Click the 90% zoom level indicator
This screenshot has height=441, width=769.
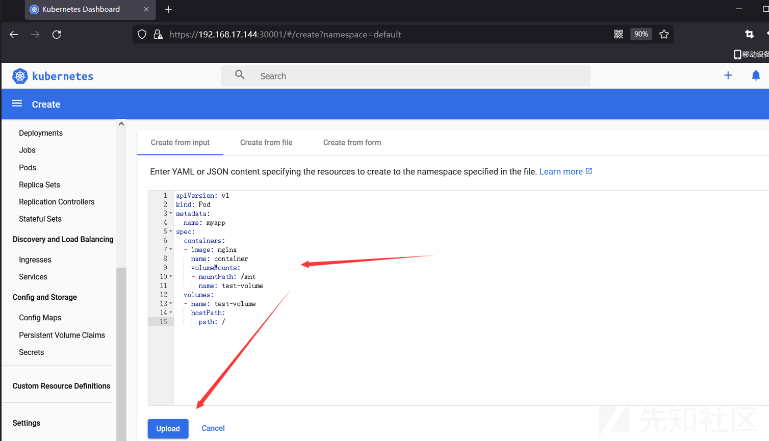pos(641,34)
